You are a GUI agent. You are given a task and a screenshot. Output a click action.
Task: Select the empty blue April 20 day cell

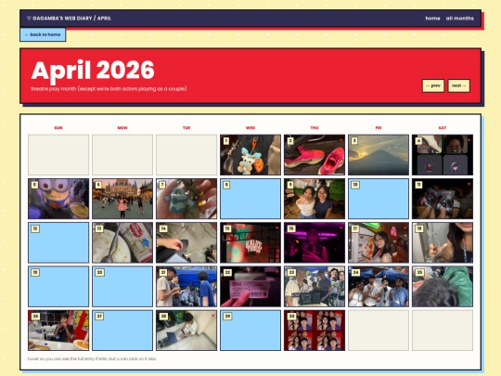coord(122,287)
